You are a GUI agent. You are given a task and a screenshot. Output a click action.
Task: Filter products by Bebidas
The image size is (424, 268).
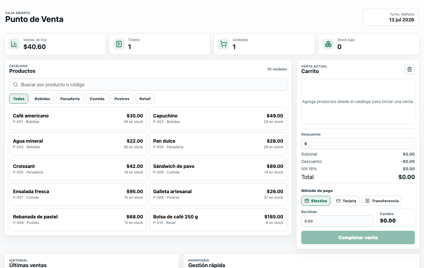click(42, 99)
